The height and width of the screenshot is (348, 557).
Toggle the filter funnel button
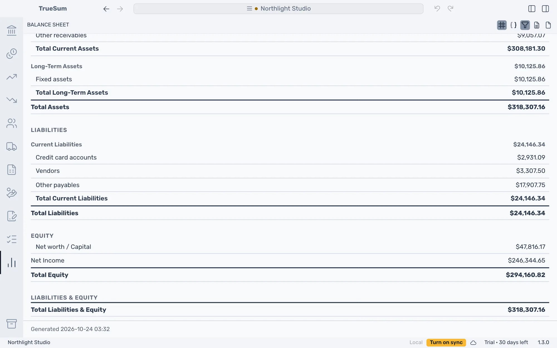point(525,25)
